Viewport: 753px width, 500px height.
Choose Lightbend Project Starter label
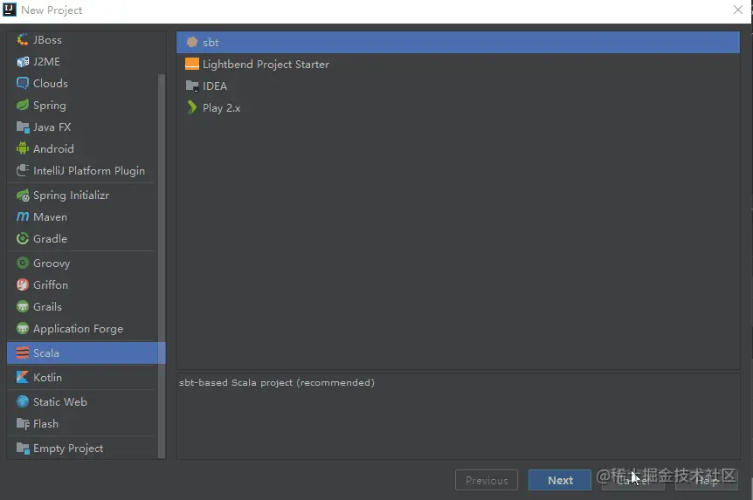266,65
